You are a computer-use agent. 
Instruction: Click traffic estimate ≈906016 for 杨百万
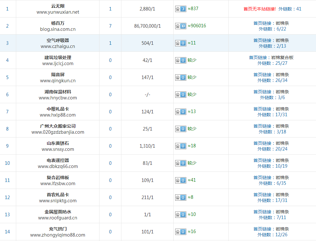[x=197, y=26]
